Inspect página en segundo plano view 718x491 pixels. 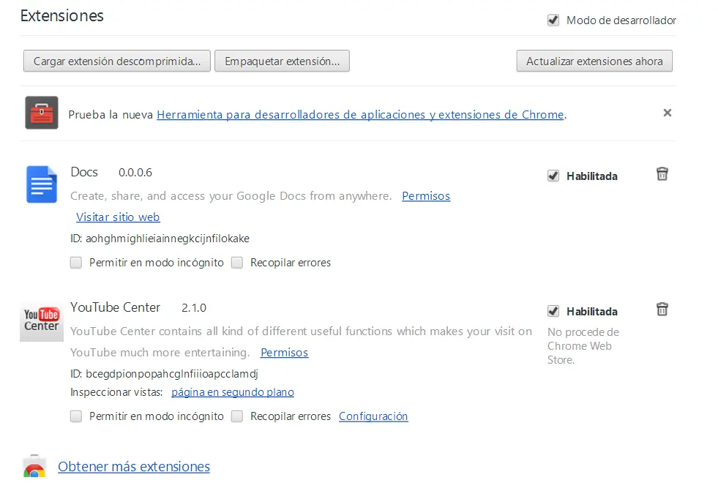coord(233,392)
